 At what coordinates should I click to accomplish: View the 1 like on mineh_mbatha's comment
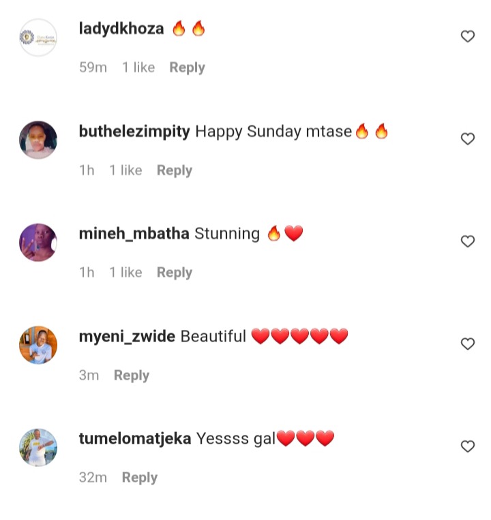pos(125,273)
